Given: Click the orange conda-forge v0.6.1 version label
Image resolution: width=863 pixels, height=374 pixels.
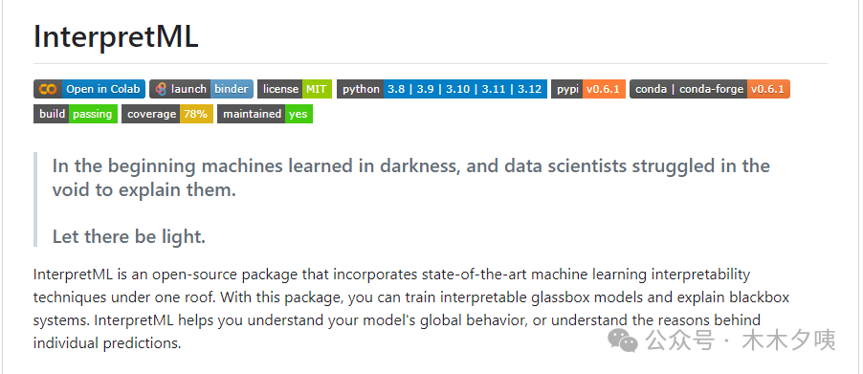Looking at the screenshot, I should (768, 89).
